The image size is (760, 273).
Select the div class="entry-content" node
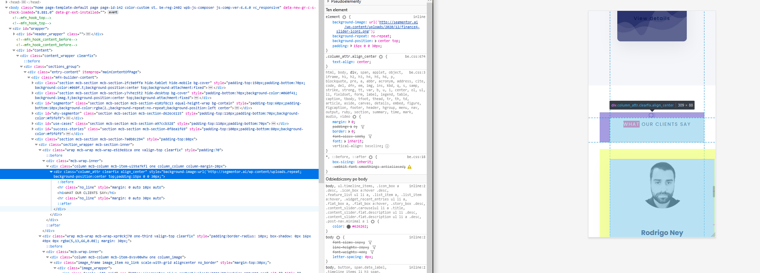(x=84, y=72)
